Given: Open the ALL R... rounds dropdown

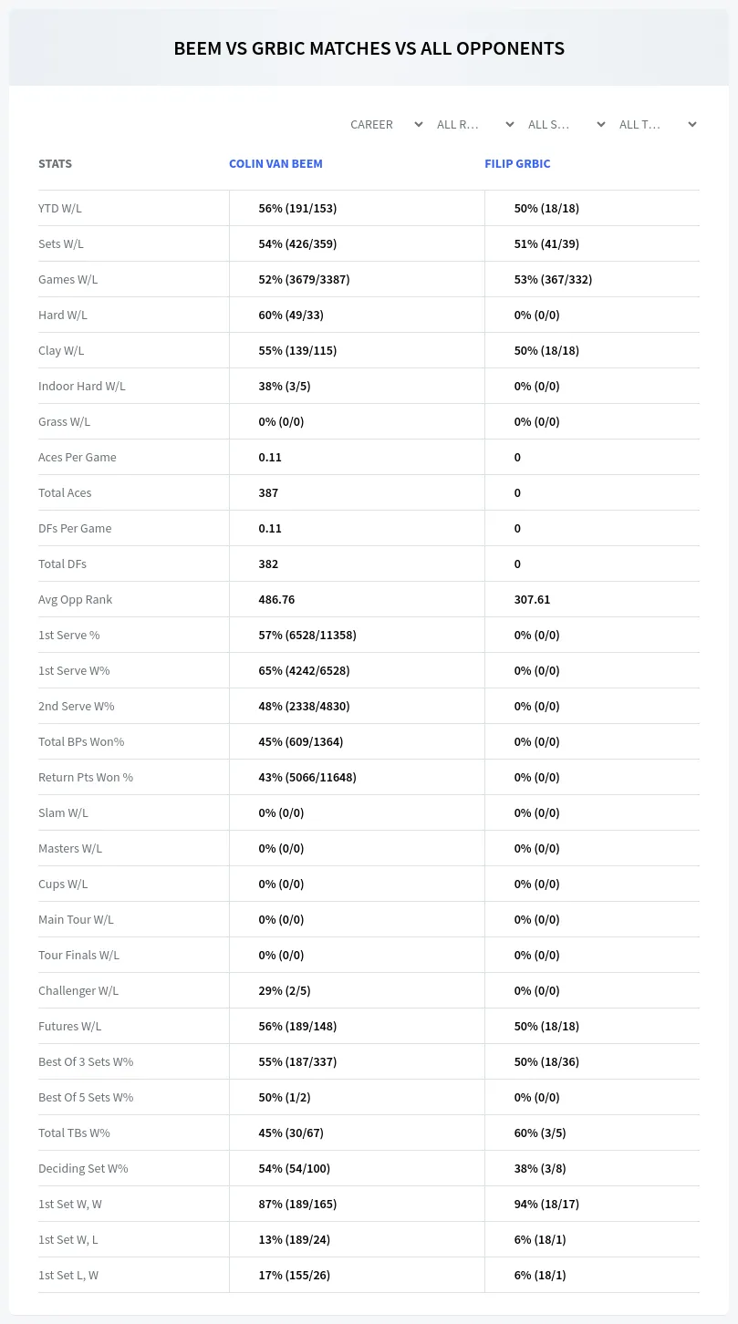Looking at the screenshot, I should [x=475, y=125].
